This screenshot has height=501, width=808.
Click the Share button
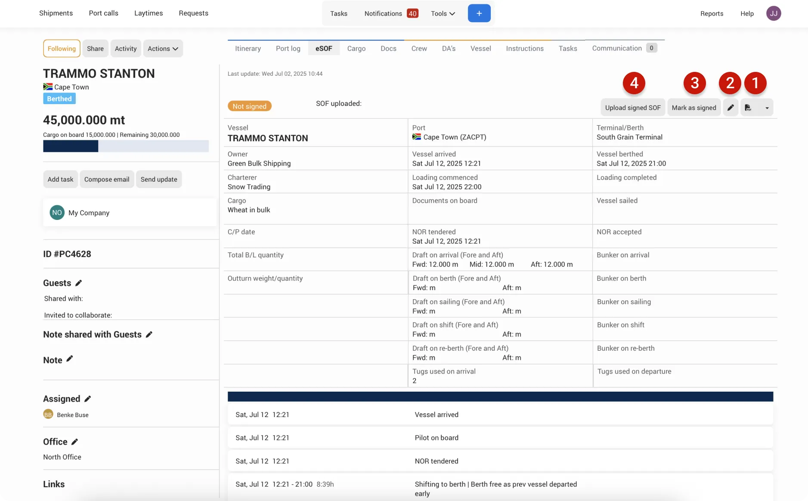(95, 49)
